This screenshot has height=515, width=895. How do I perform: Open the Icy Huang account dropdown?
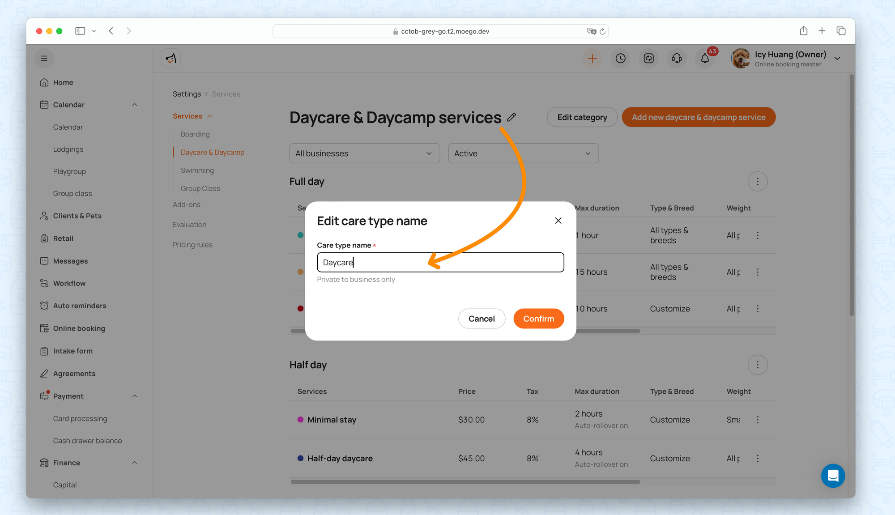tap(837, 59)
